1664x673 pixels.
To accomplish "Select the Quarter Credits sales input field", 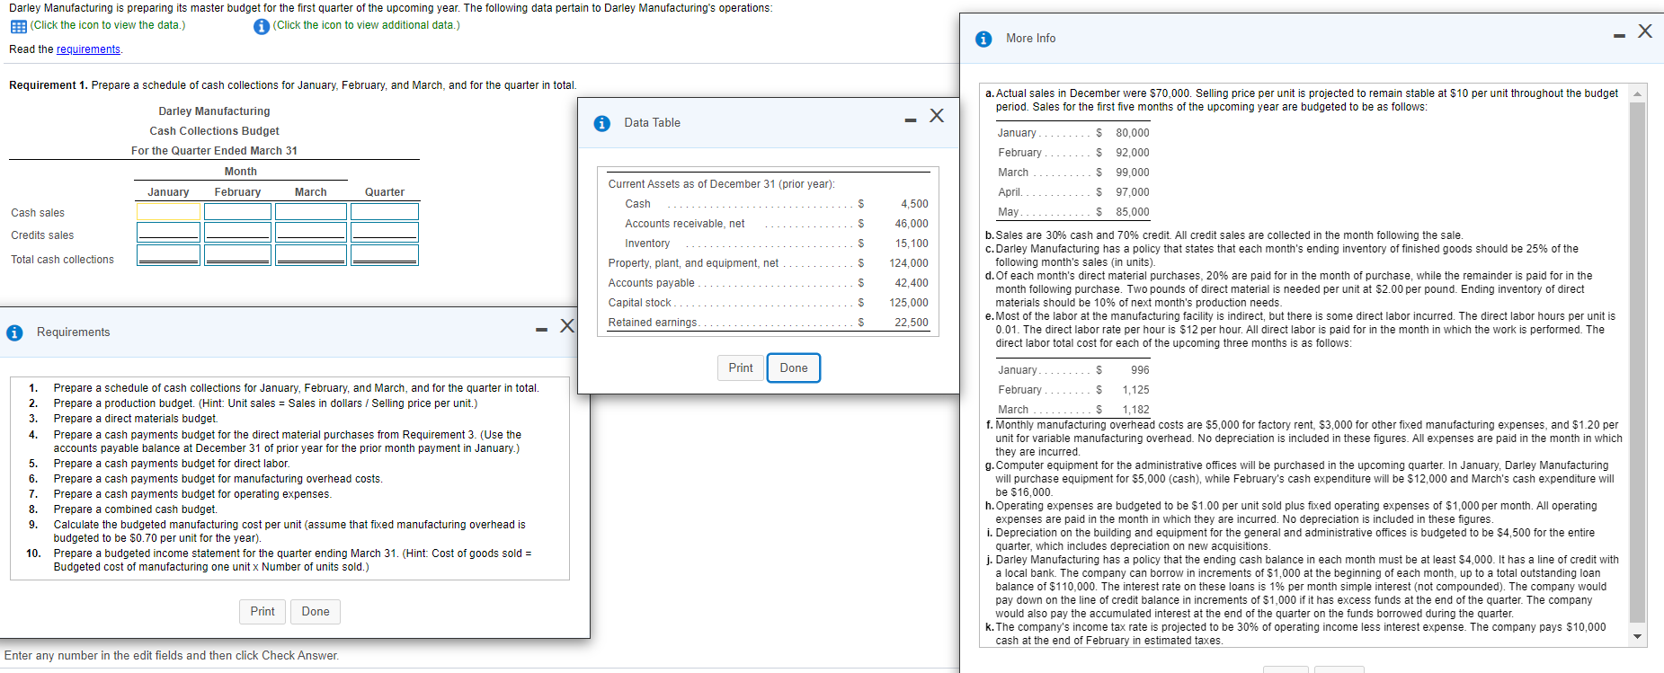I will tap(385, 232).
